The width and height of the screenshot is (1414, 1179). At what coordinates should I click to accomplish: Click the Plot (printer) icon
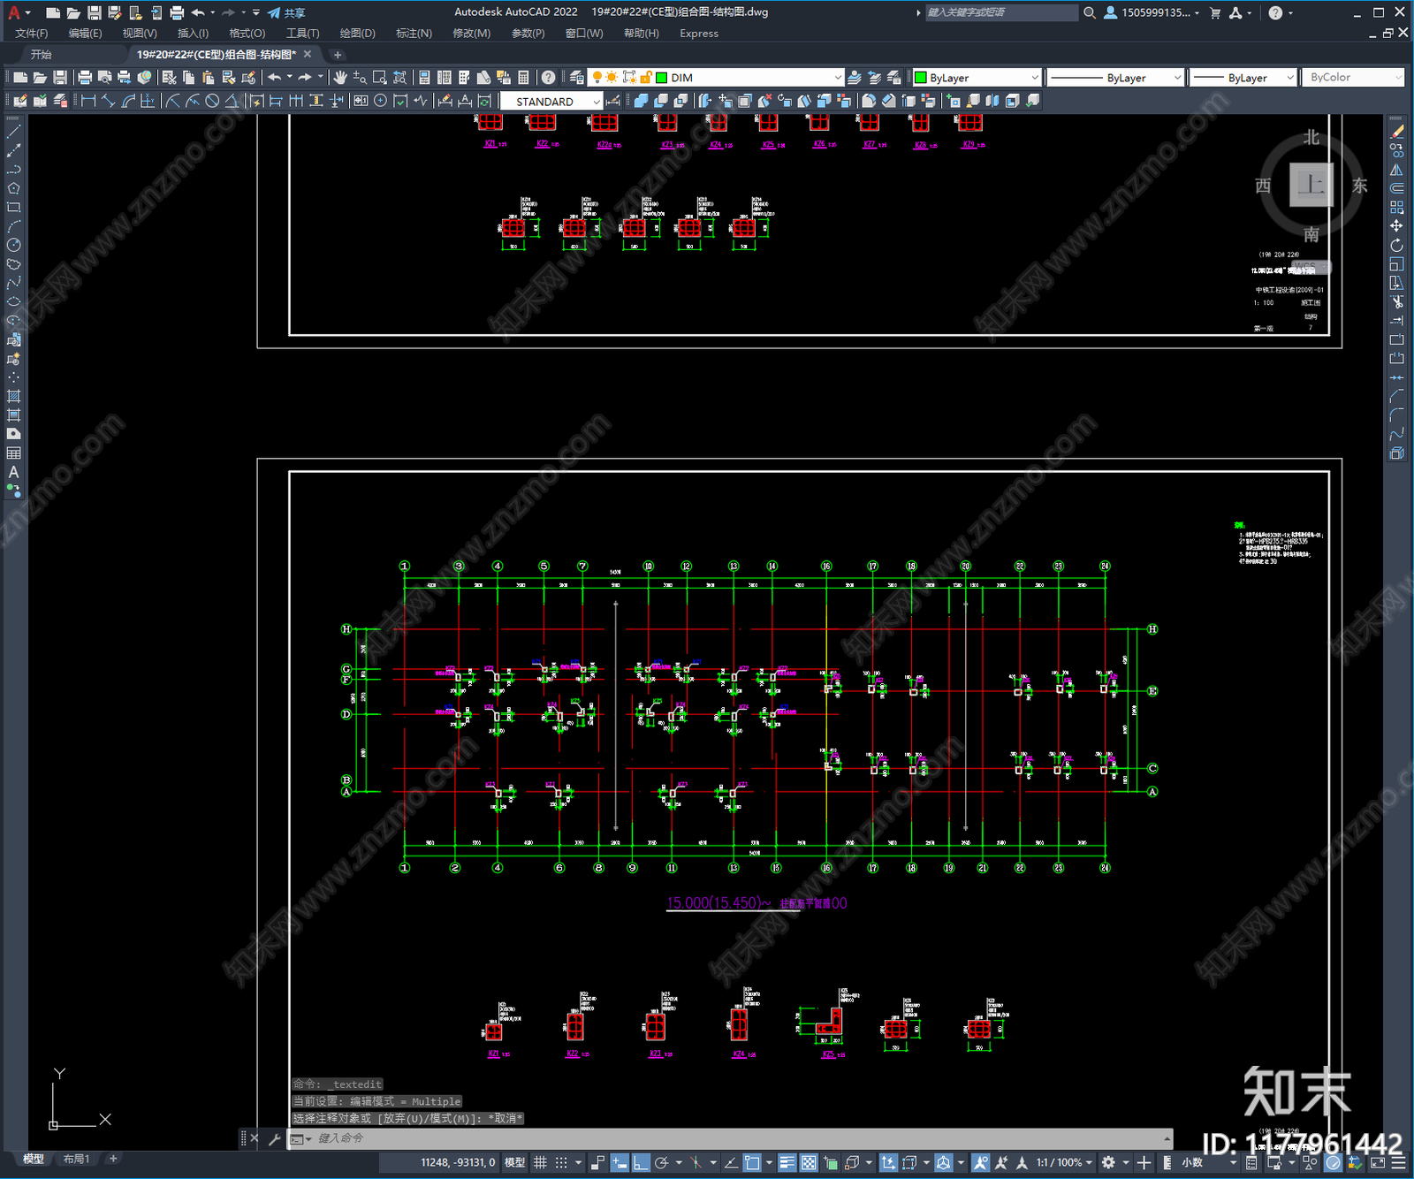85,78
